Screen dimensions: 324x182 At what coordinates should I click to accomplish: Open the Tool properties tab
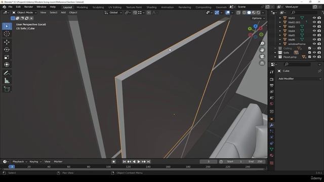(x=272, y=72)
